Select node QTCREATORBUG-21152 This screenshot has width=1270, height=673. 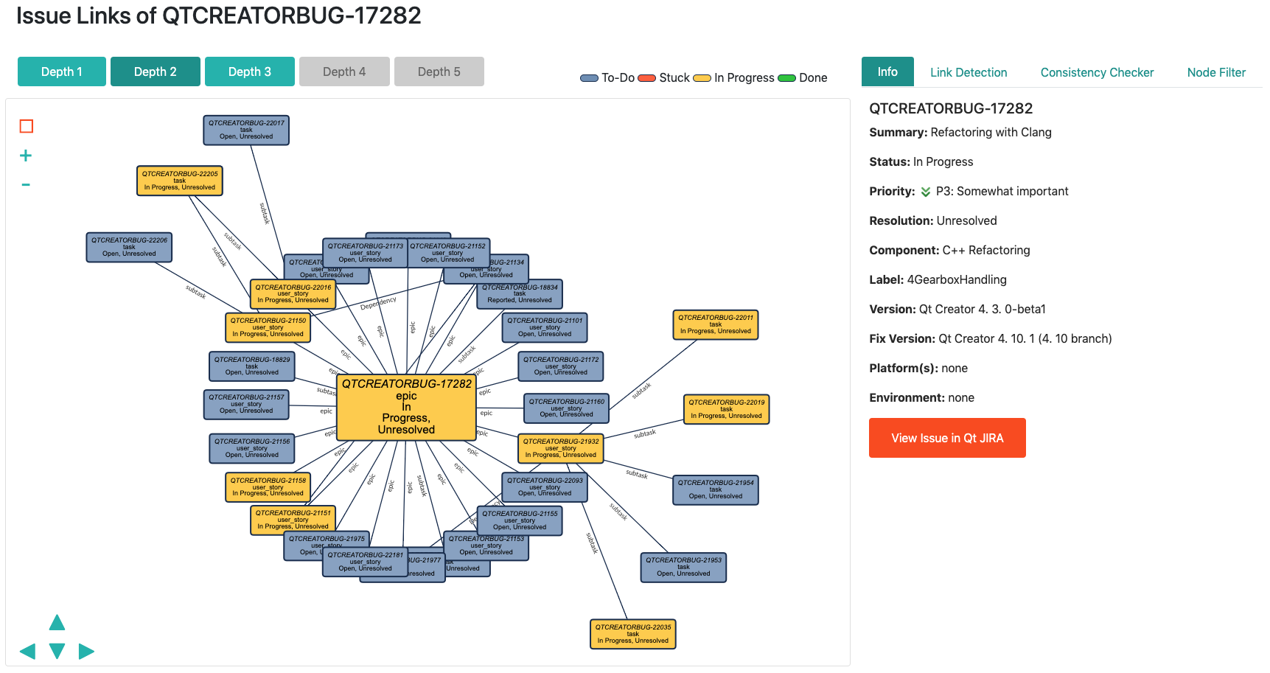tap(448, 253)
